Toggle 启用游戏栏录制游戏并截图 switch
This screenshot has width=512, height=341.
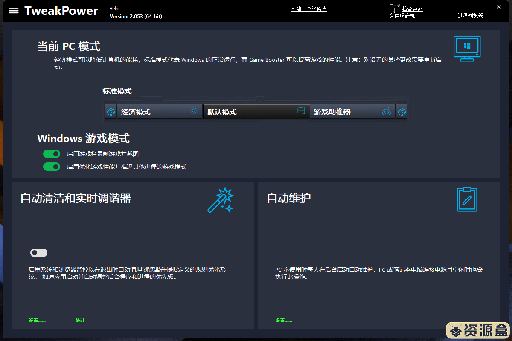tap(52, 154)
